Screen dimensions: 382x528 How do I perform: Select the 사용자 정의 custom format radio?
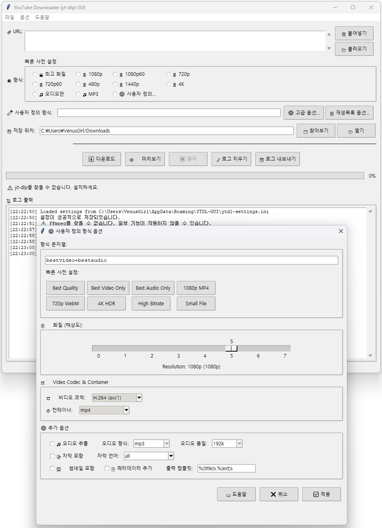pyautogui.click(x=115, y=94)
